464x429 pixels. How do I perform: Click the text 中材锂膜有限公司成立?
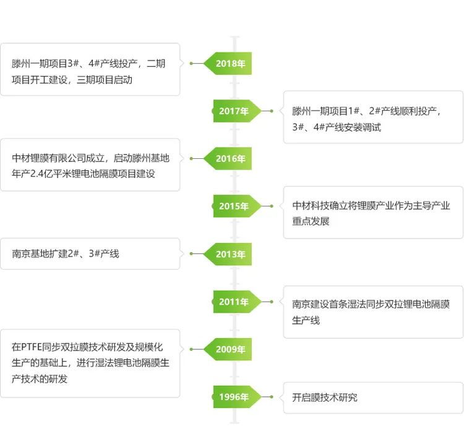pos(58,158)
